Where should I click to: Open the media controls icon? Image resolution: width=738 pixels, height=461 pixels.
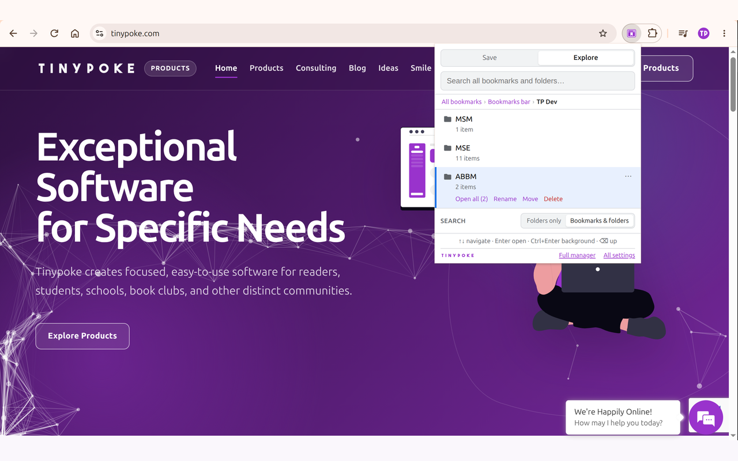click(x=683, y=33)
